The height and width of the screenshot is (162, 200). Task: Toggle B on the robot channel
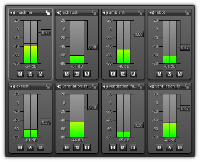(180, 74)
